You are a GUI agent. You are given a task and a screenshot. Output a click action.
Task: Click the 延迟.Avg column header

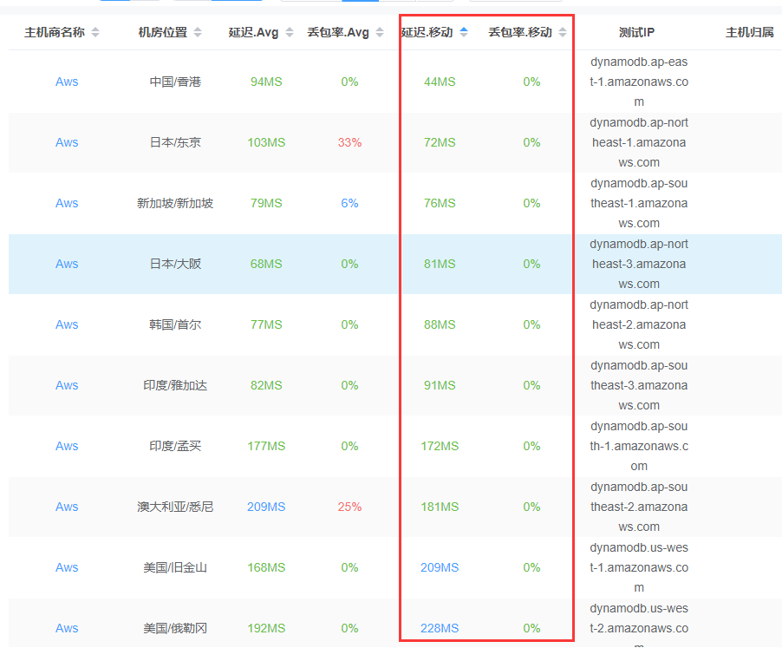click(253, 32)
